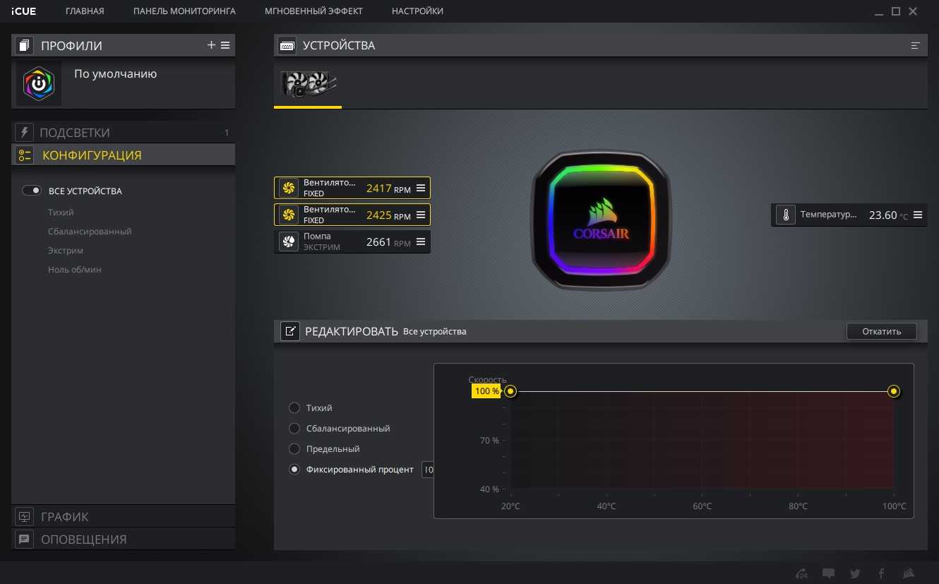Click the Помпа pump icon
The height and width of the screenshot is (584, 939).
pos(288,242)
